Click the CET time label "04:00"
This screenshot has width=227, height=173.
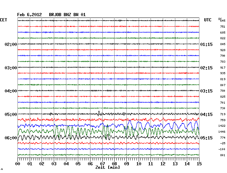(11, 91)
